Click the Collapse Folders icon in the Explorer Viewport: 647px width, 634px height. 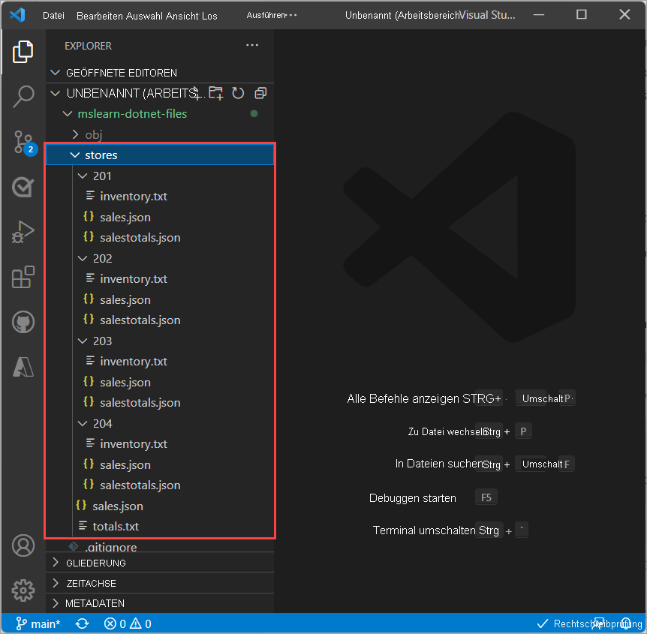pos(260,92)
